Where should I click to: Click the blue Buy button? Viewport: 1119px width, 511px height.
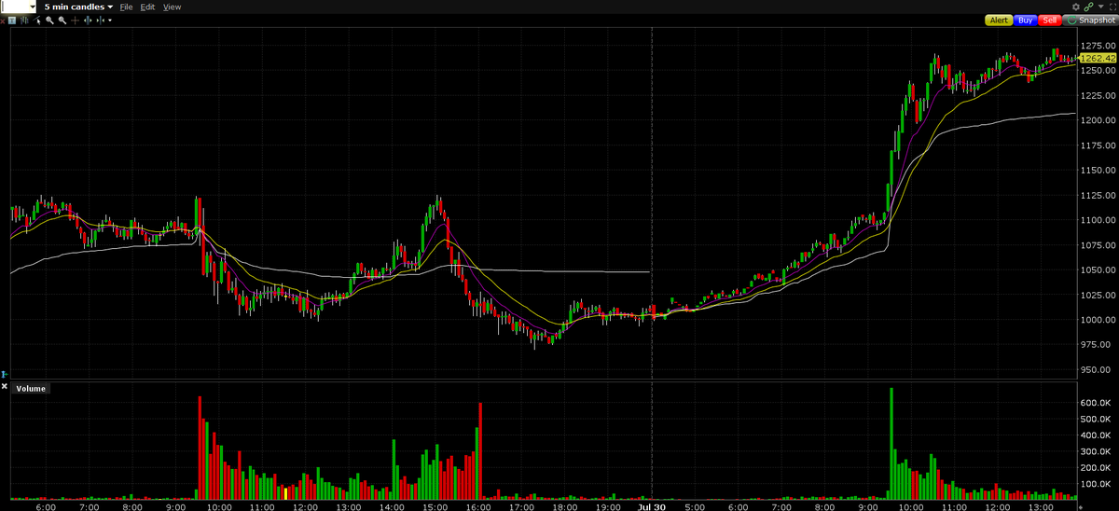[x=1025, y=21]
